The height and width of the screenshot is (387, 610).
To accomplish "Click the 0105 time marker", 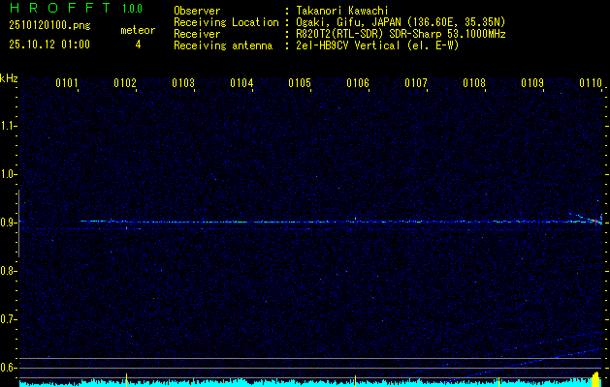I will [300, 83].
